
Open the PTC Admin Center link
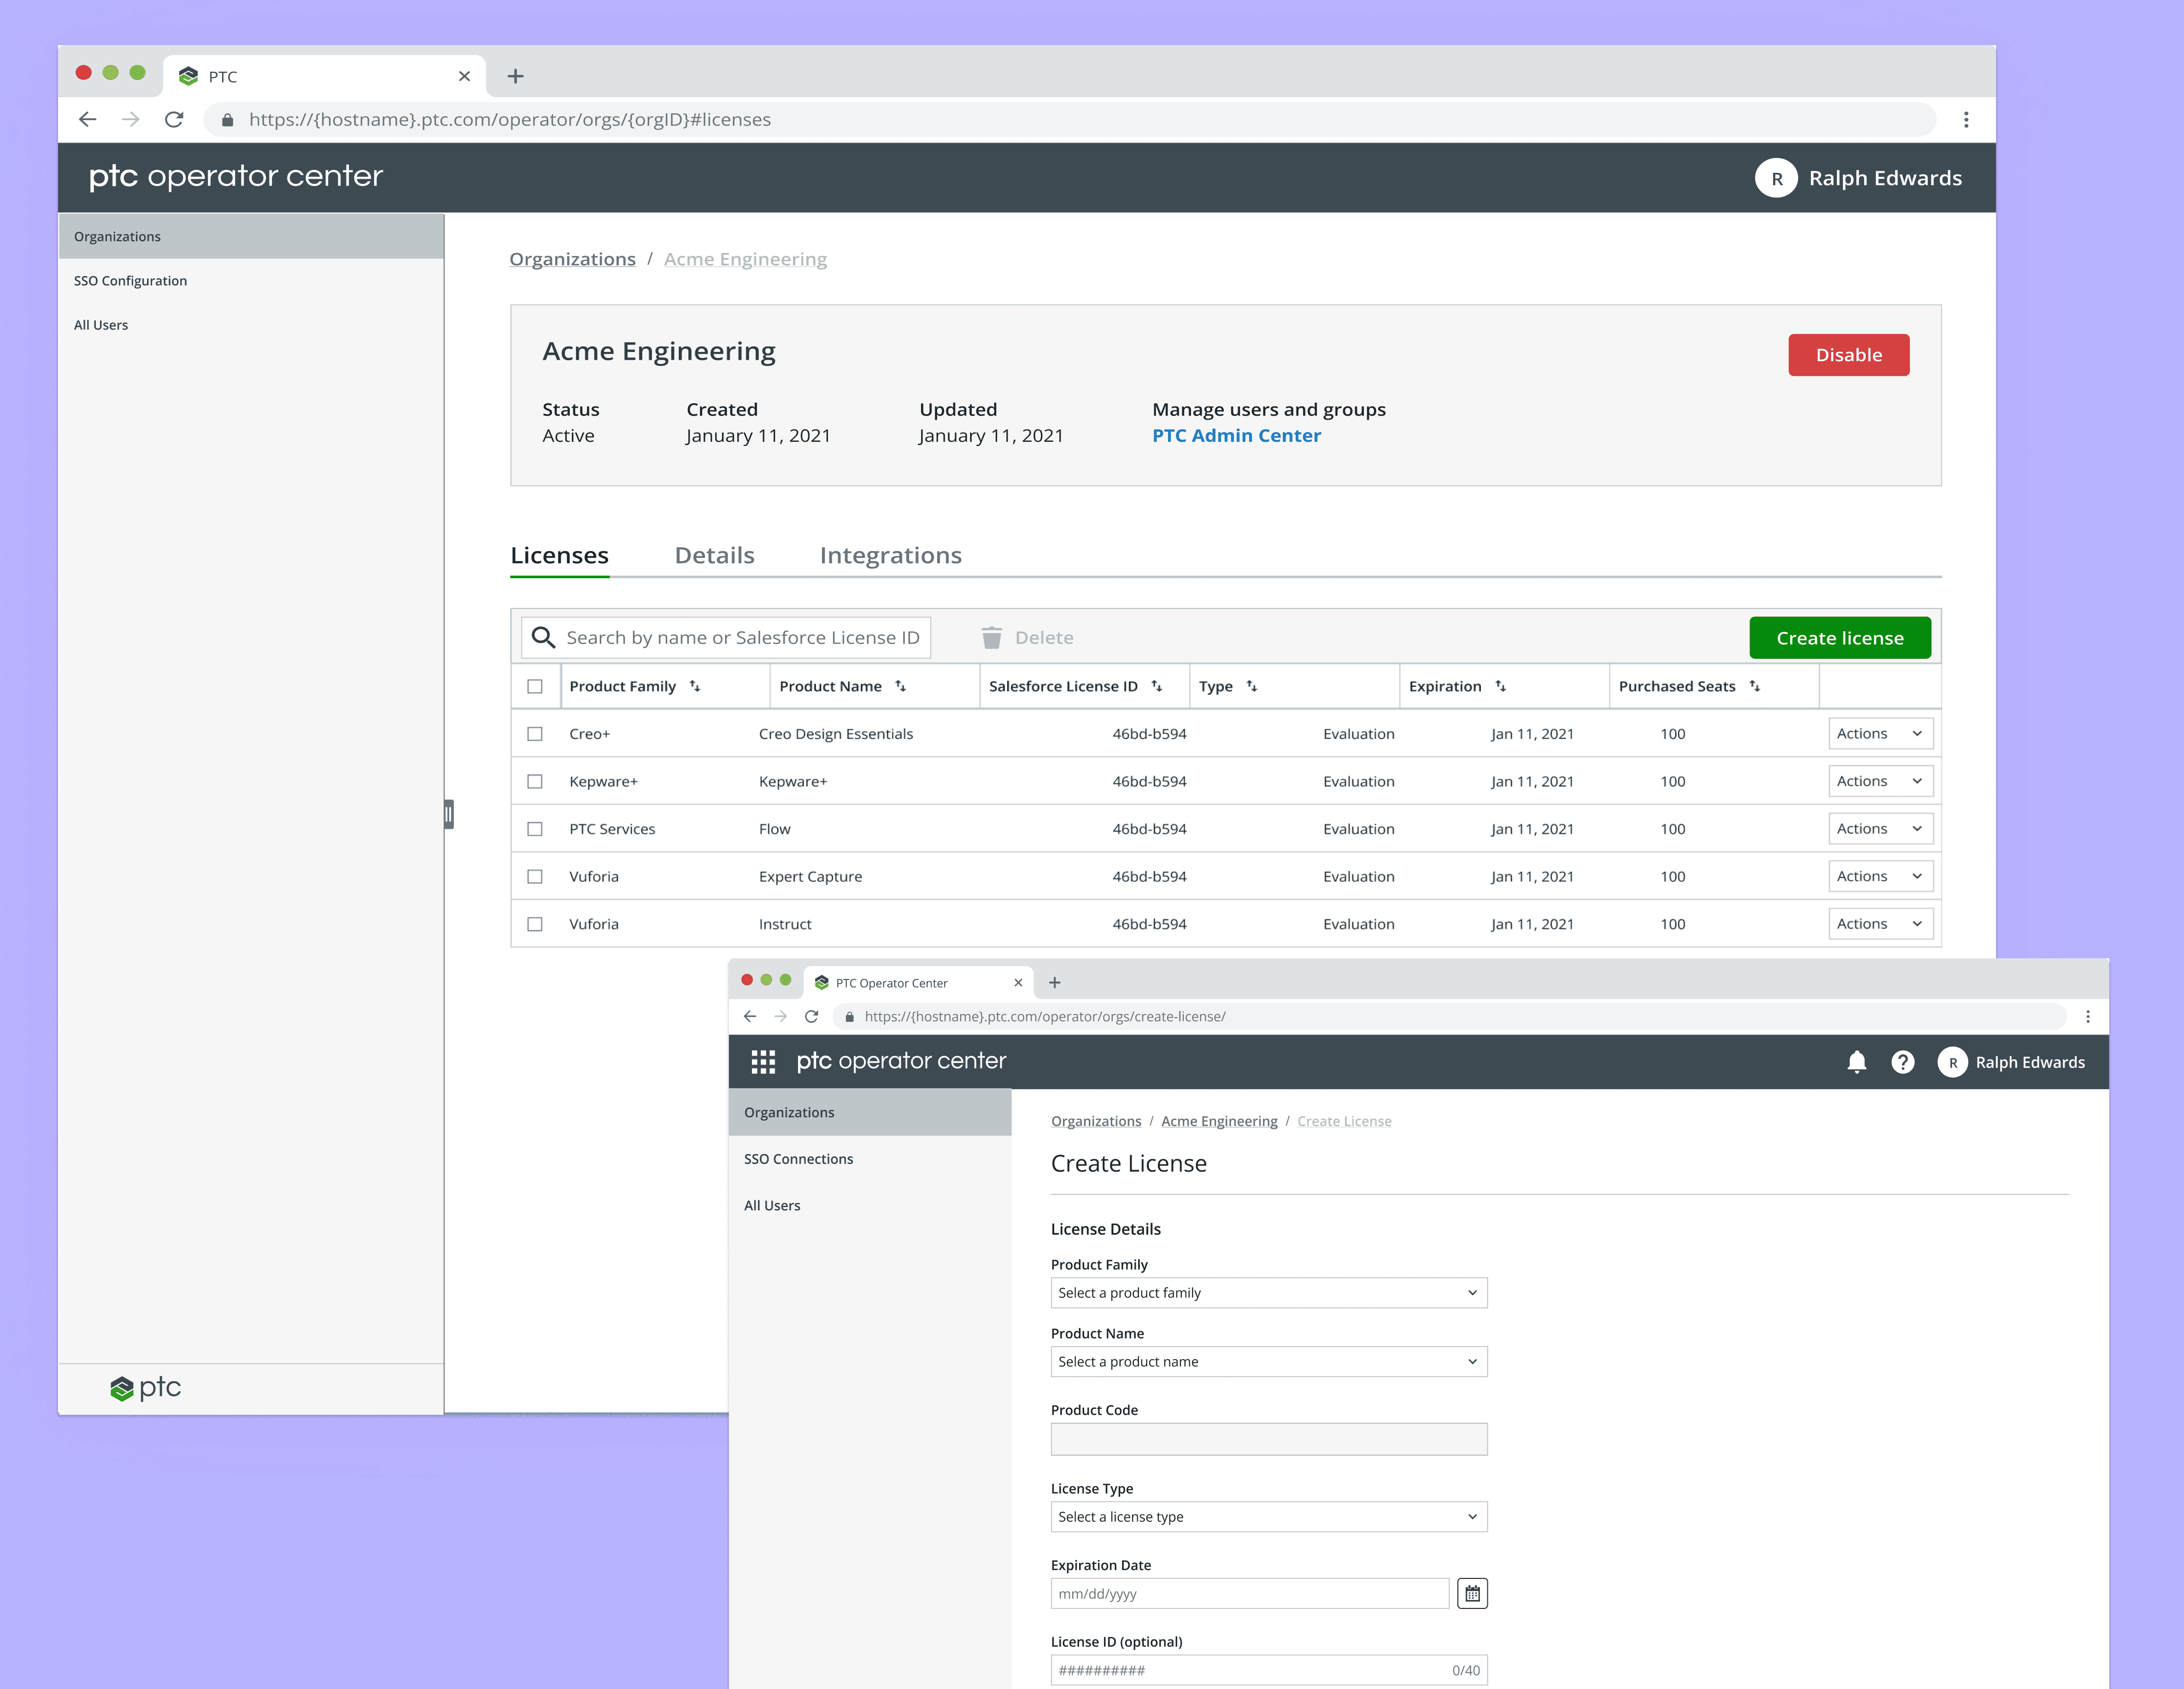coord(1236,436)
